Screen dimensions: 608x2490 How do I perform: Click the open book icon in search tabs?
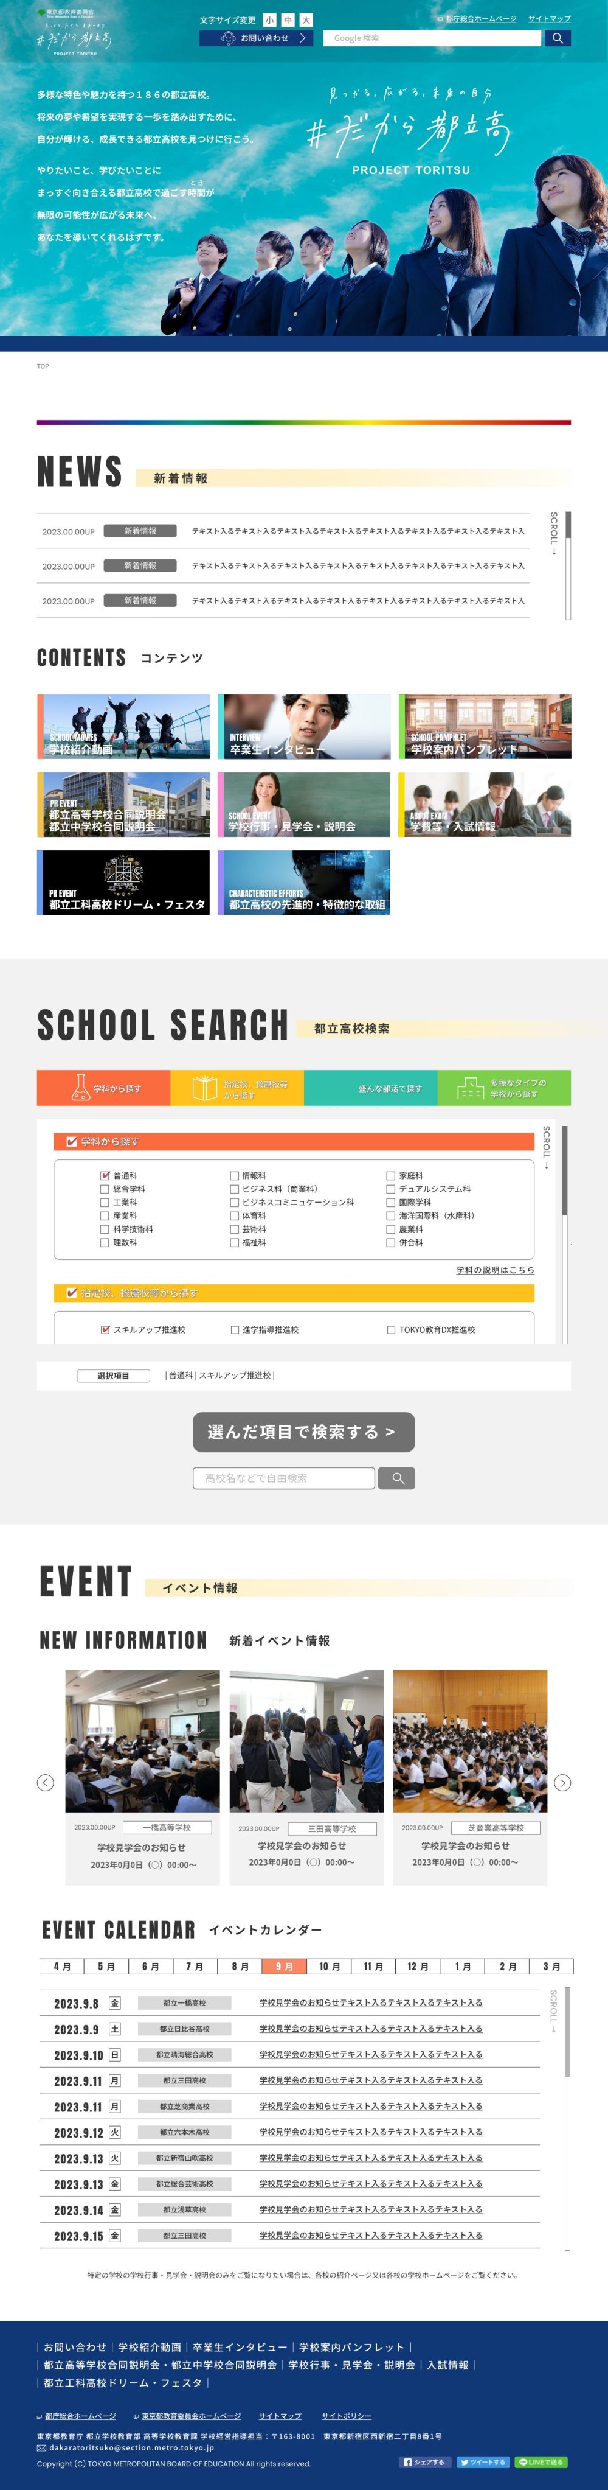point(205,1088)
